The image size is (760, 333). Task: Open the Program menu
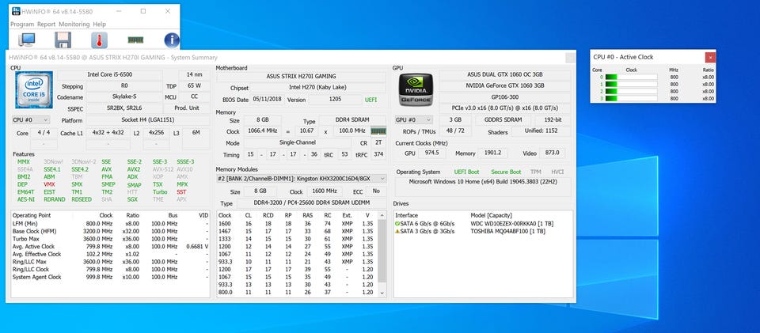click(x=22, y=25)
